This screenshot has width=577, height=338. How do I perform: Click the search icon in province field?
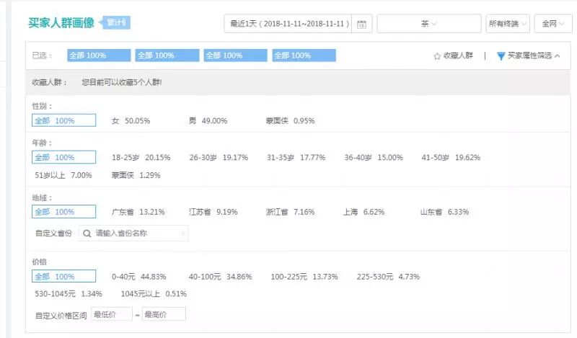point(87,234)
